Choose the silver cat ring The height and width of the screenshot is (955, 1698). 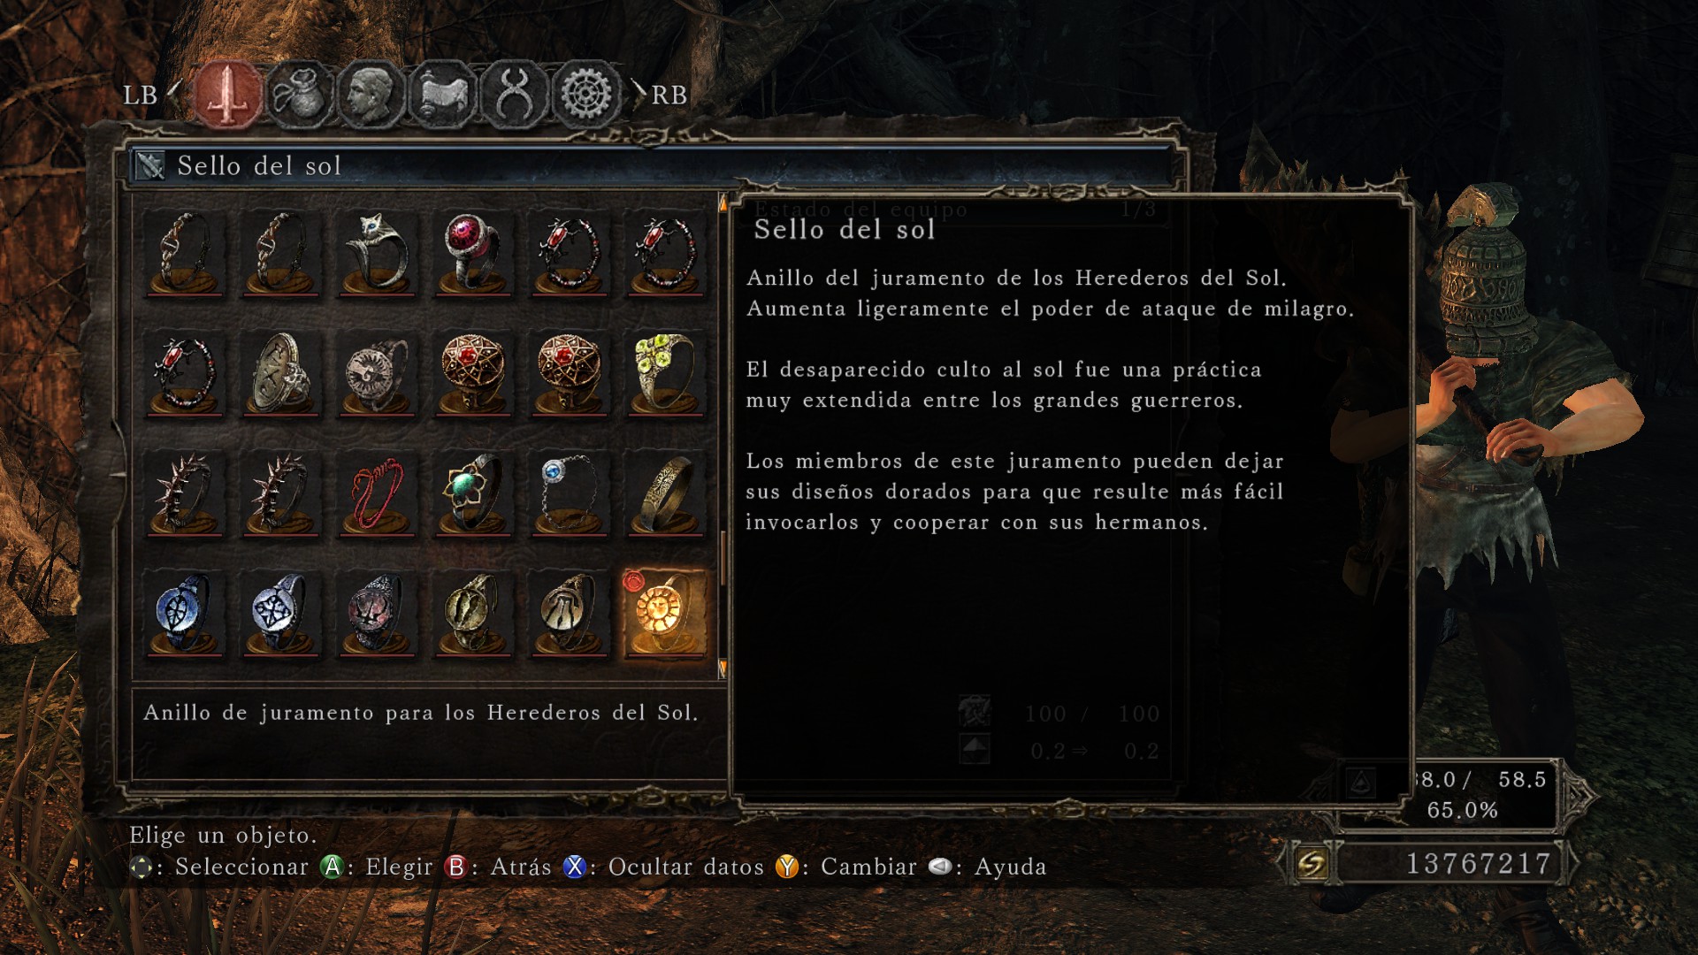coord(377,252)
